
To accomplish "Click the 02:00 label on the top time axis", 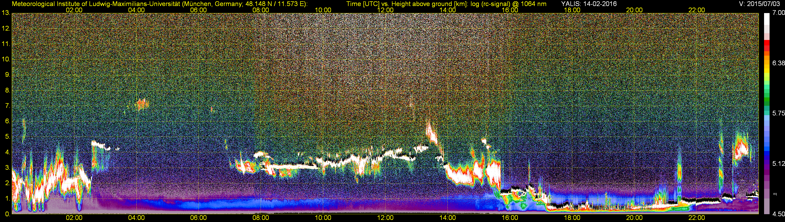I will [x=74, y=10].
